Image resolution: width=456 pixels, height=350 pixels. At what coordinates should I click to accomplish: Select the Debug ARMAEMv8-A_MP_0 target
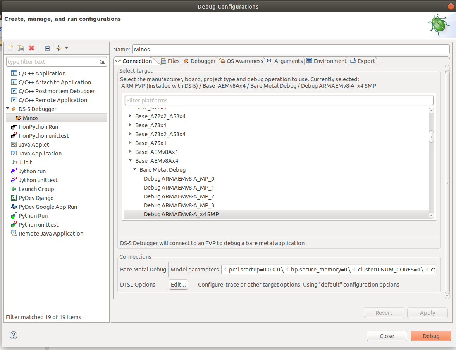tap(179, 178)
